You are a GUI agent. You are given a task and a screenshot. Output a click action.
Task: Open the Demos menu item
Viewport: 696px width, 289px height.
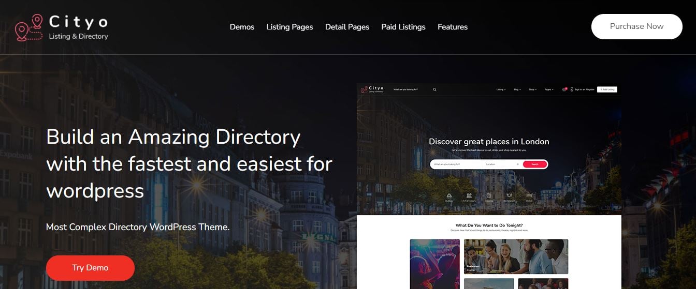click(x=242, y=27)
